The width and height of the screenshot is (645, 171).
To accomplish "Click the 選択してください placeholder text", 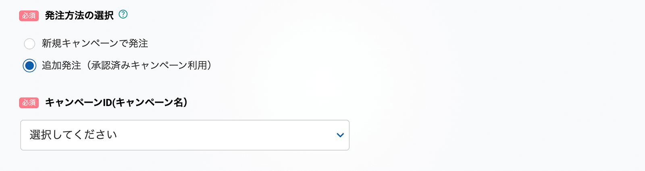I will tap(73, 135).
